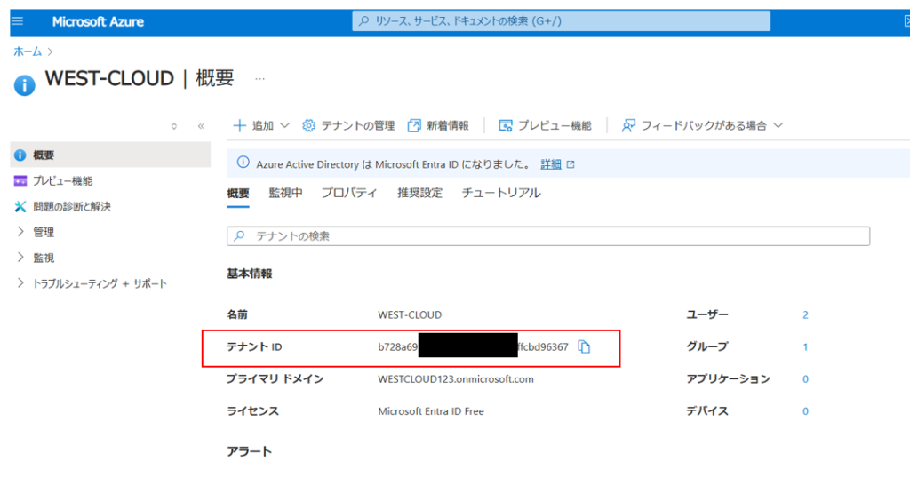Screen dimensions: 910x493
Task: Click the アラート heading
Action: coord(249,452)
